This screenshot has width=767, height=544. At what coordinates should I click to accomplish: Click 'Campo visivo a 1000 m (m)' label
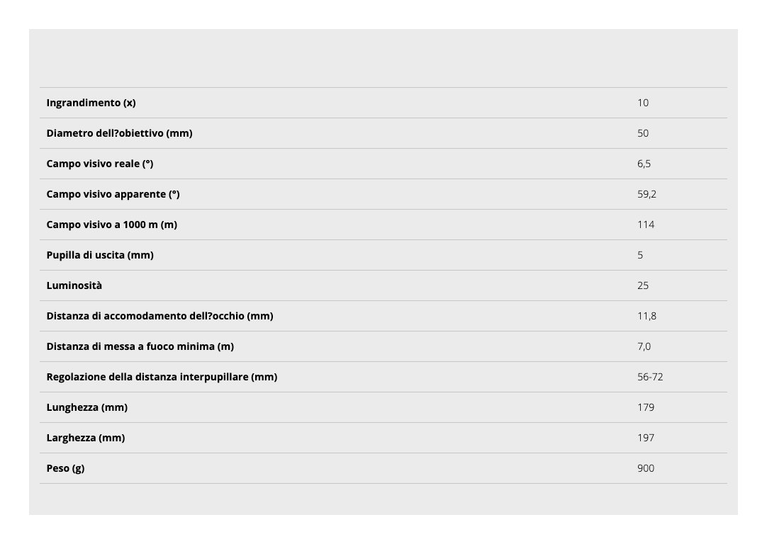111,225
